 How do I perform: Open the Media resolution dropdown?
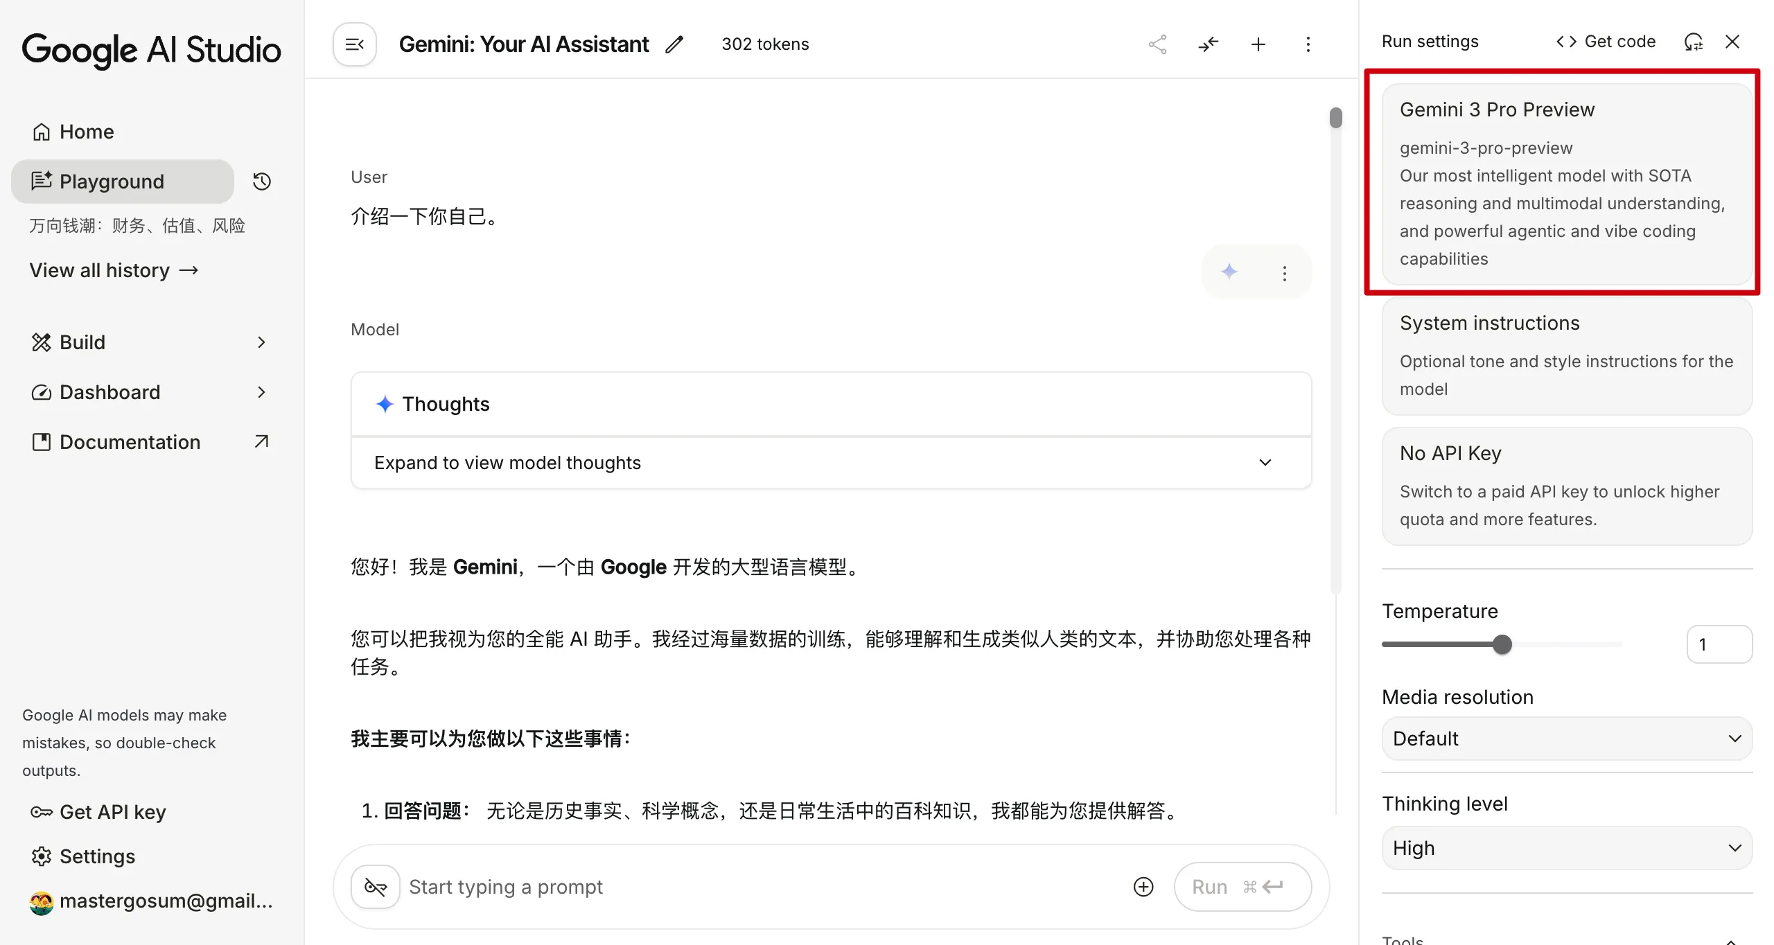click(x=1566, y=739)
